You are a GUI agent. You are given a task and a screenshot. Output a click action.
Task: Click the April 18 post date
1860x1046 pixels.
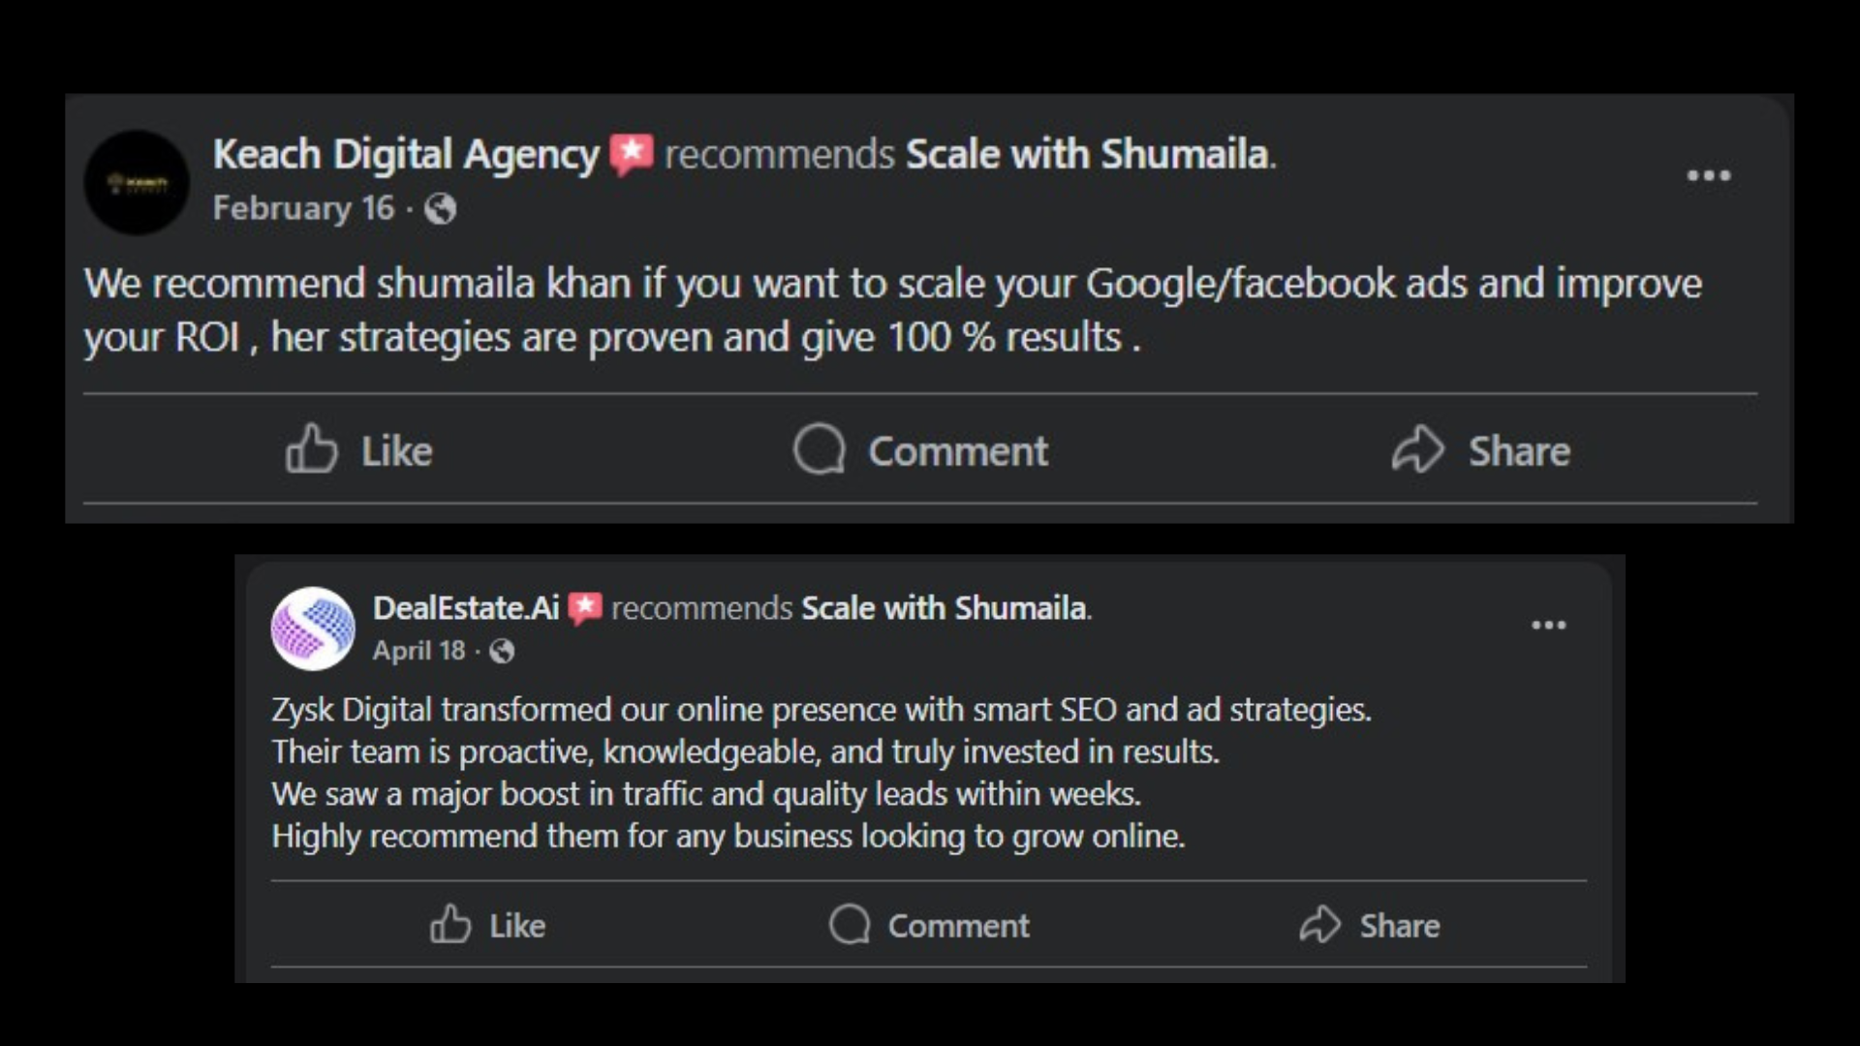[418, 651]
